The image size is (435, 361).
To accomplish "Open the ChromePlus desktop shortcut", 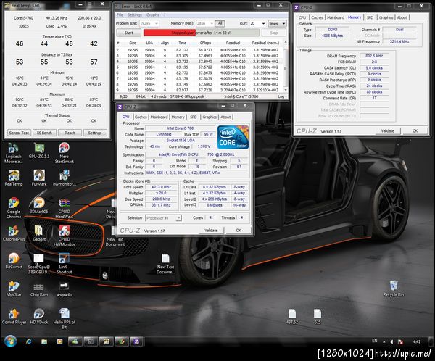I will click(x=14, y=233).
